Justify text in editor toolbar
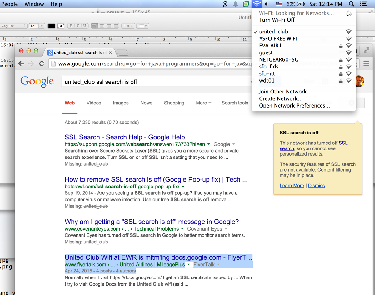The image size is (375, 295). pyautogui.click(x=115, y=26)
